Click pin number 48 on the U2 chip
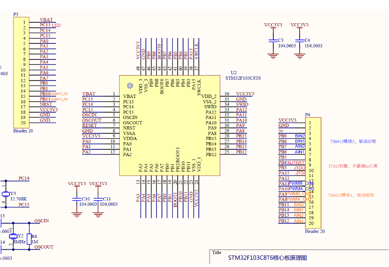Screen dimensions: 389x267 138,69
